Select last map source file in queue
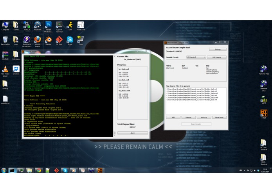Image resolution: width=272 pixels, height=193 pixels. point(192,100)
